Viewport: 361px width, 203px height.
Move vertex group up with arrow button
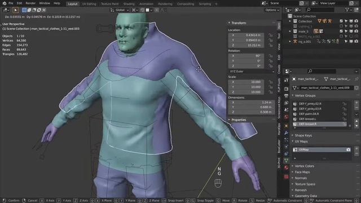(x=356, y=121)
